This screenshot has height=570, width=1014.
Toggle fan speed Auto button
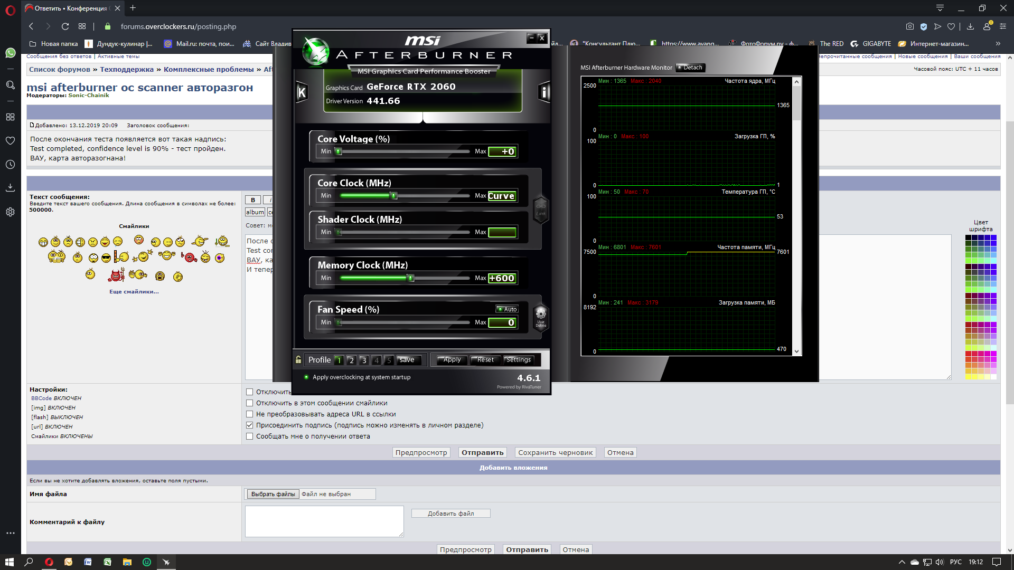tap(507, 309)
